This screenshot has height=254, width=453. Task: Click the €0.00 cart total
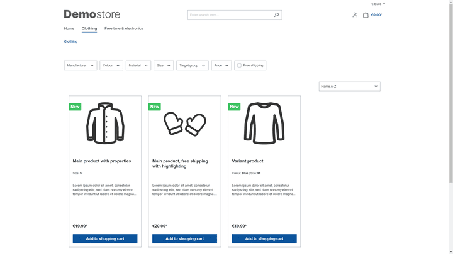(376, 15)
